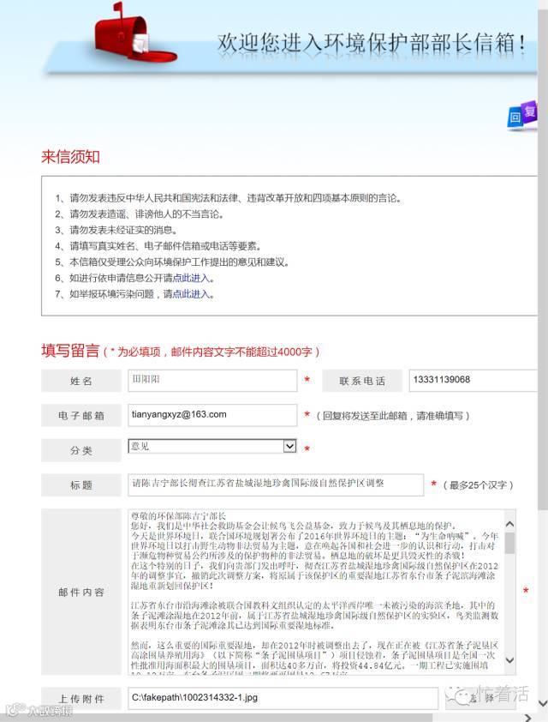Viewport: 548px width, 722px height.
Task: Click the 标题 title input field
Action: point(276,484)
